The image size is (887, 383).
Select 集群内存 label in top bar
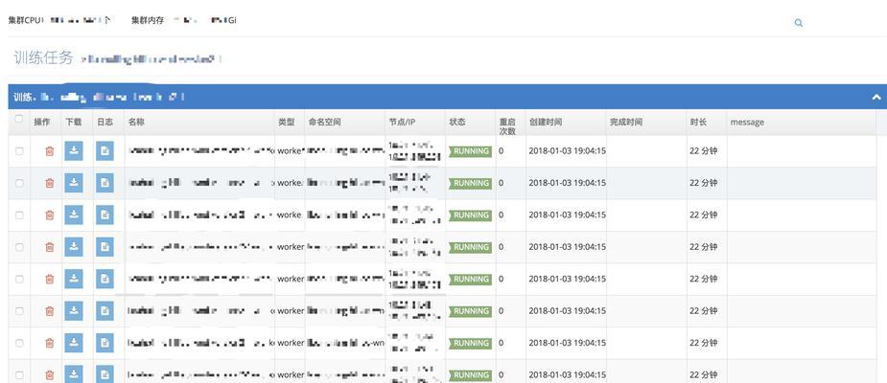[x=148, y=20]
